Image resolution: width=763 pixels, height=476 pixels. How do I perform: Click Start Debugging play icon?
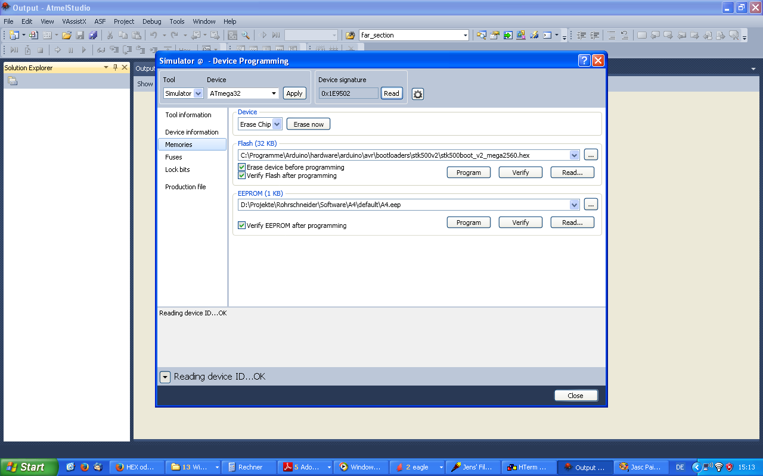pyautogui.click(x=83, y=50)
